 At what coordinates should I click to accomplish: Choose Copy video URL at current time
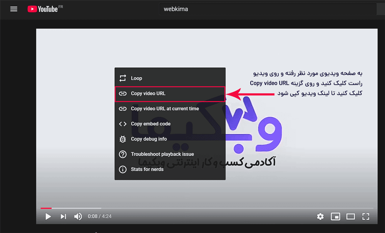170,109
